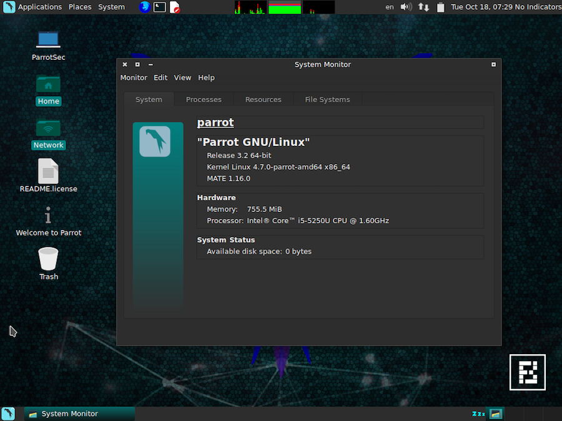The height and width of the screenshot is (421, 562).
Task: Open the network connection arrows icon
Action: [x=423, y=7]
